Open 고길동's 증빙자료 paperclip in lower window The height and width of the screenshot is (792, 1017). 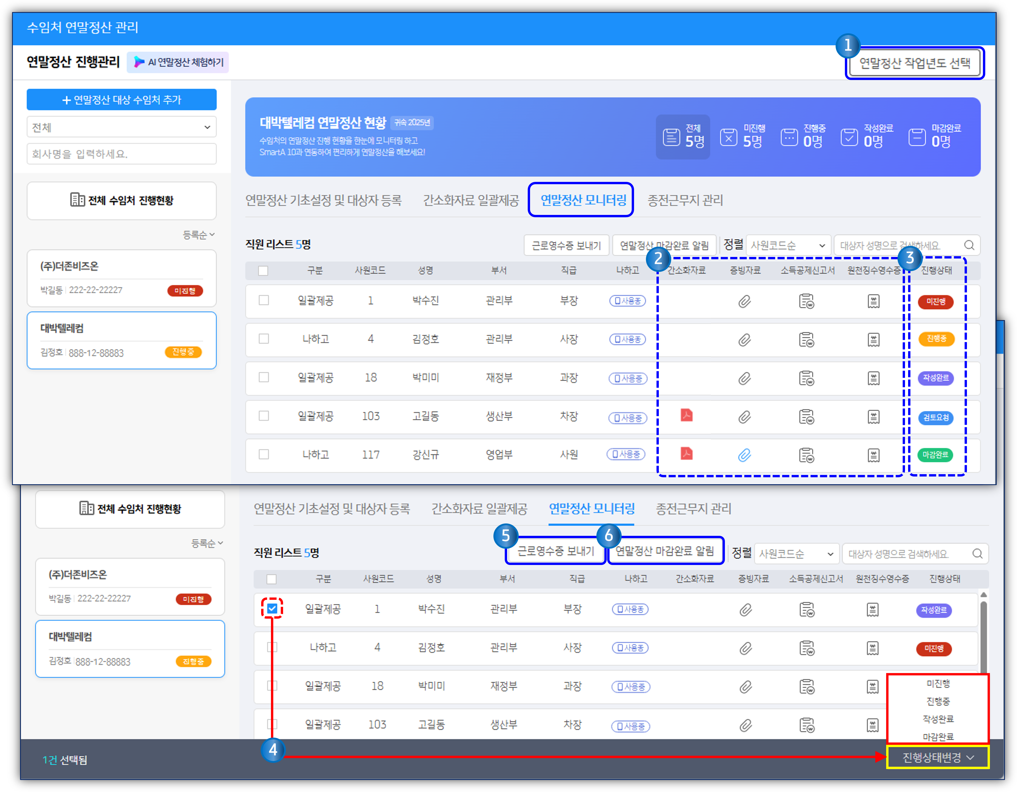click(746, 725)
